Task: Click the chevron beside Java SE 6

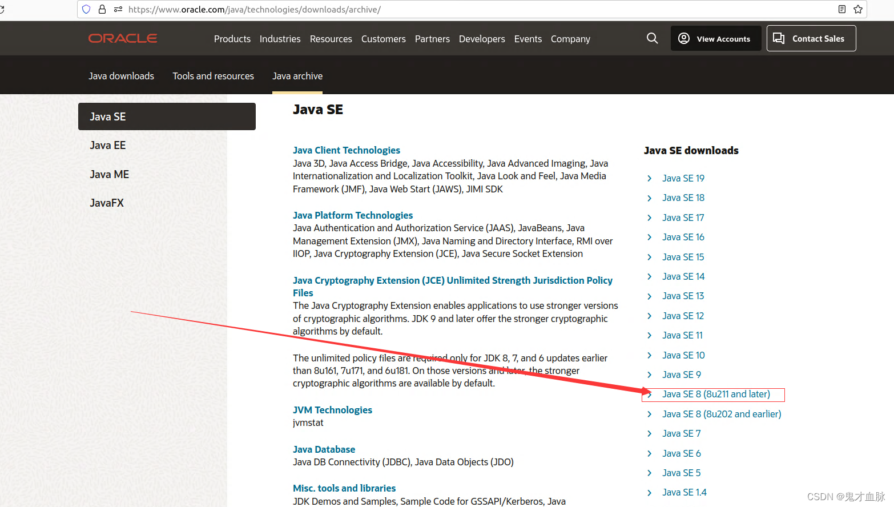Action: coord(650,454)
